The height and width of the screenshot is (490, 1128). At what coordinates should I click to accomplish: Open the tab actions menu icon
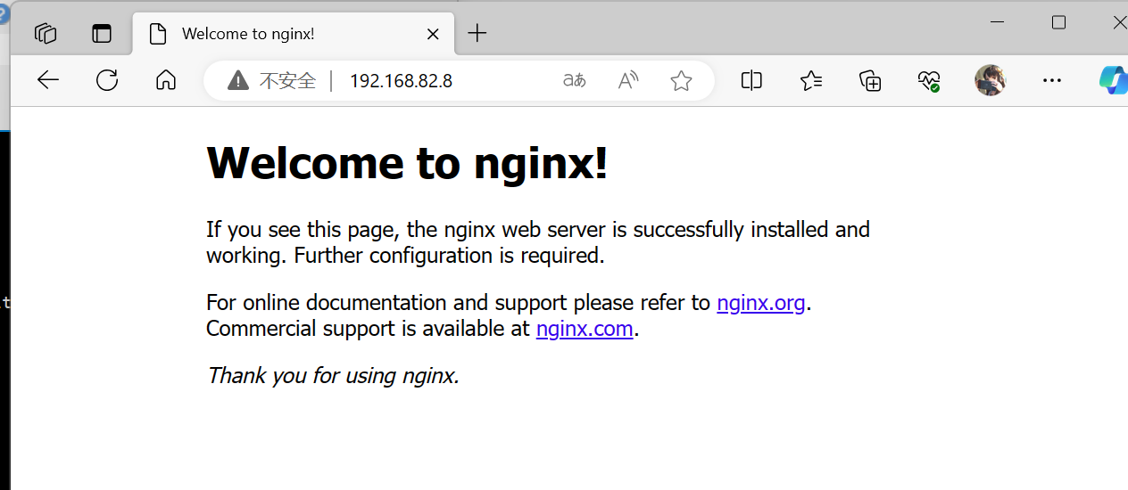point(102,34)
